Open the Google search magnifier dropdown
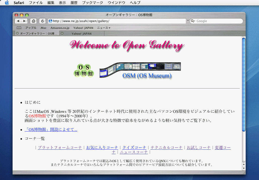Image resolution: width=259 pixels, height=180 pixels. click(x=193, y=21)
